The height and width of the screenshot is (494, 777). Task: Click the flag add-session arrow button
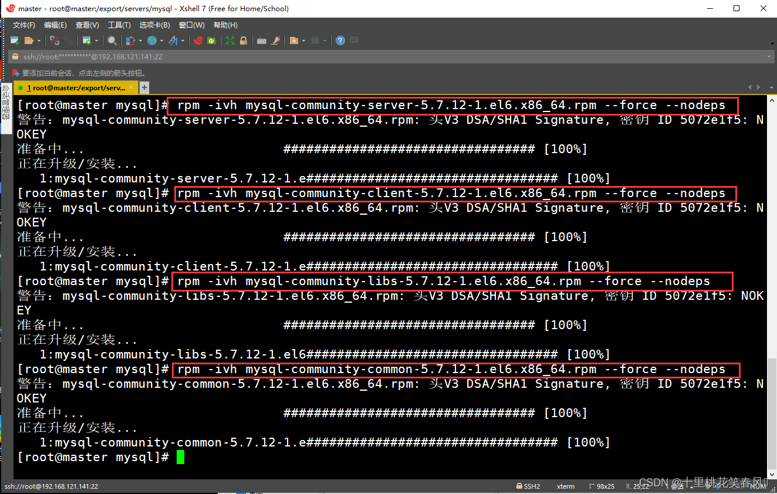point(16,73)
